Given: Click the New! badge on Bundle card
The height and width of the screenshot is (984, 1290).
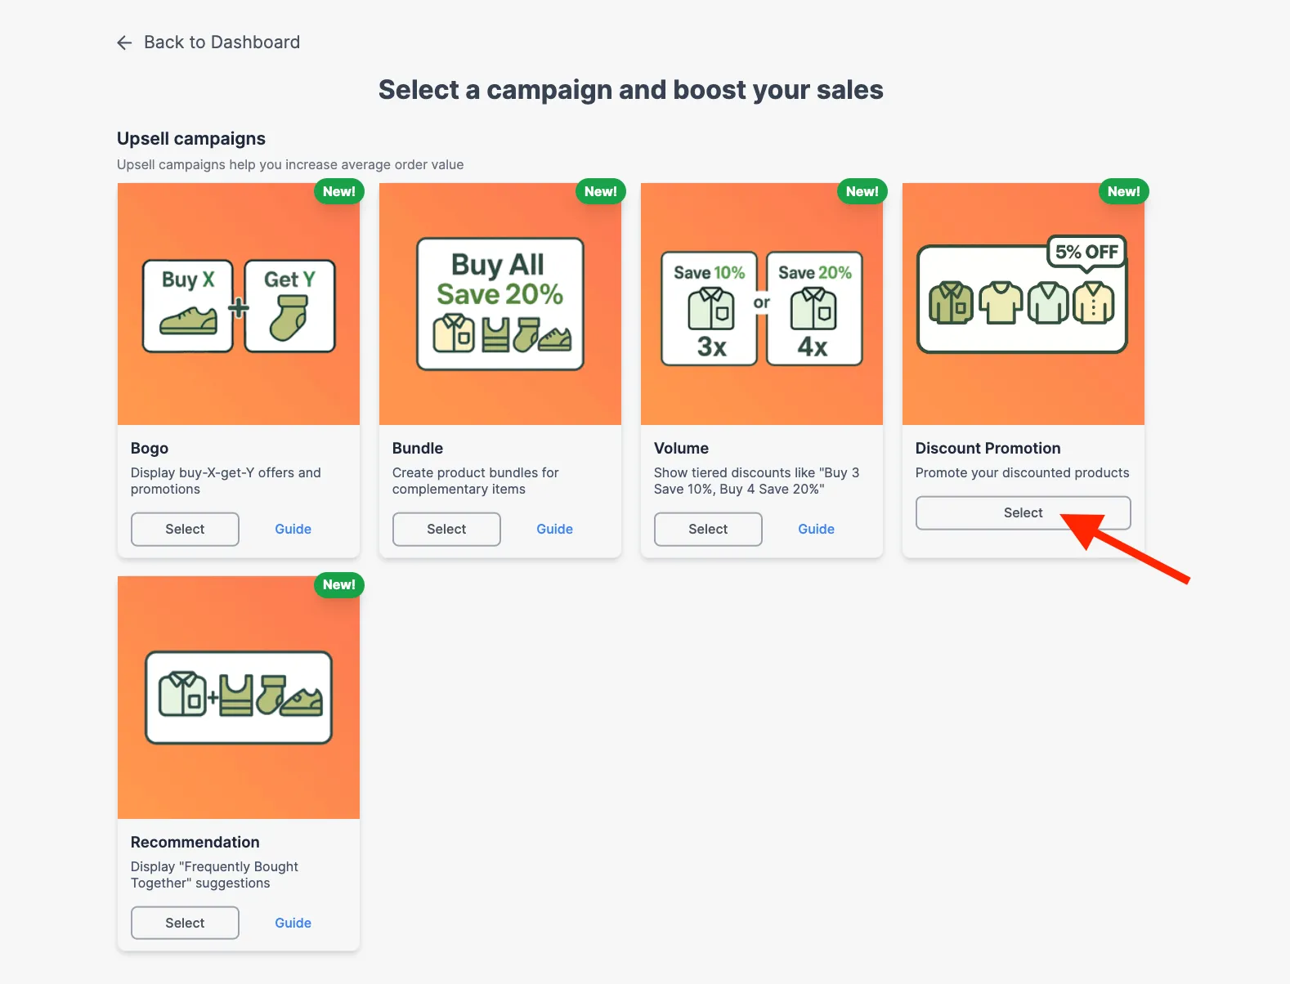Looking at the screenshot, I should coord(601,191).
